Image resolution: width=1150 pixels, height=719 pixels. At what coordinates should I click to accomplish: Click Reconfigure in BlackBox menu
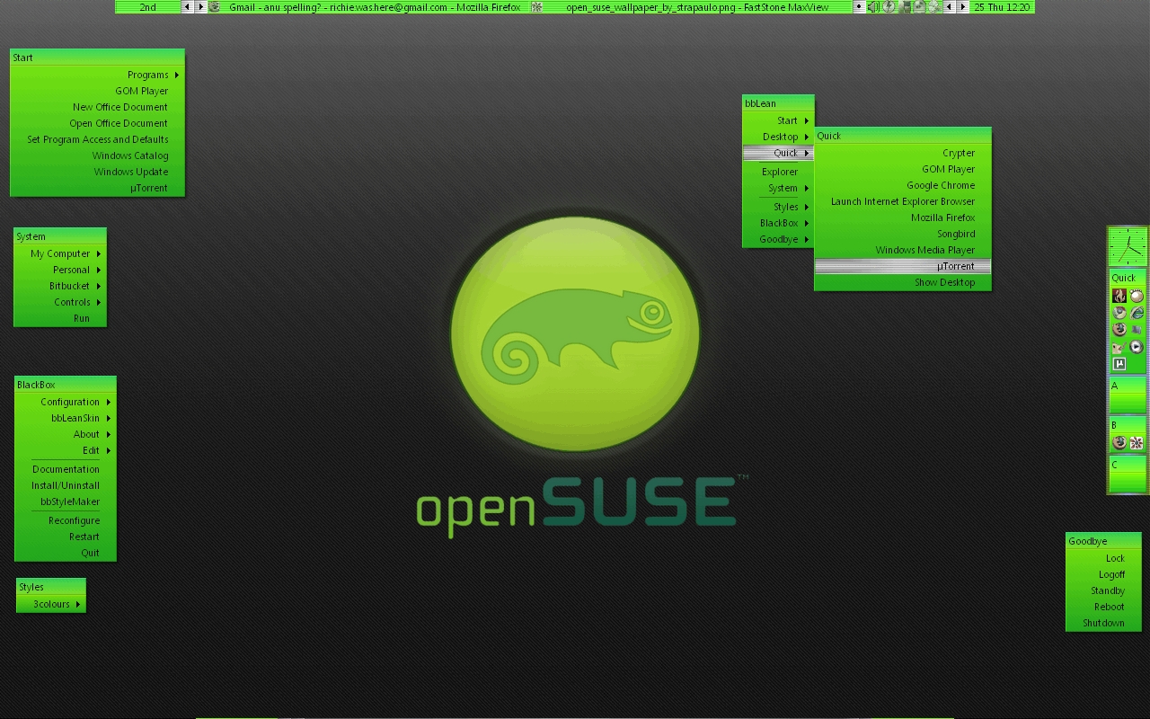pos(66,520)
